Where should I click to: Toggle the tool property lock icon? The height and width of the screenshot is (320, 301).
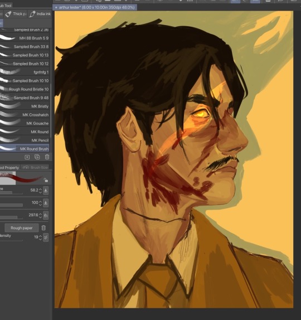pos(46,180)
